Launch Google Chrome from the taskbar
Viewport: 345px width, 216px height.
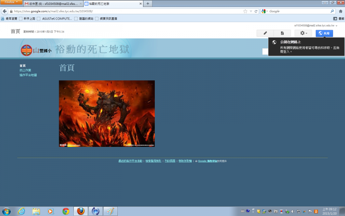click(x=66, y=211)
